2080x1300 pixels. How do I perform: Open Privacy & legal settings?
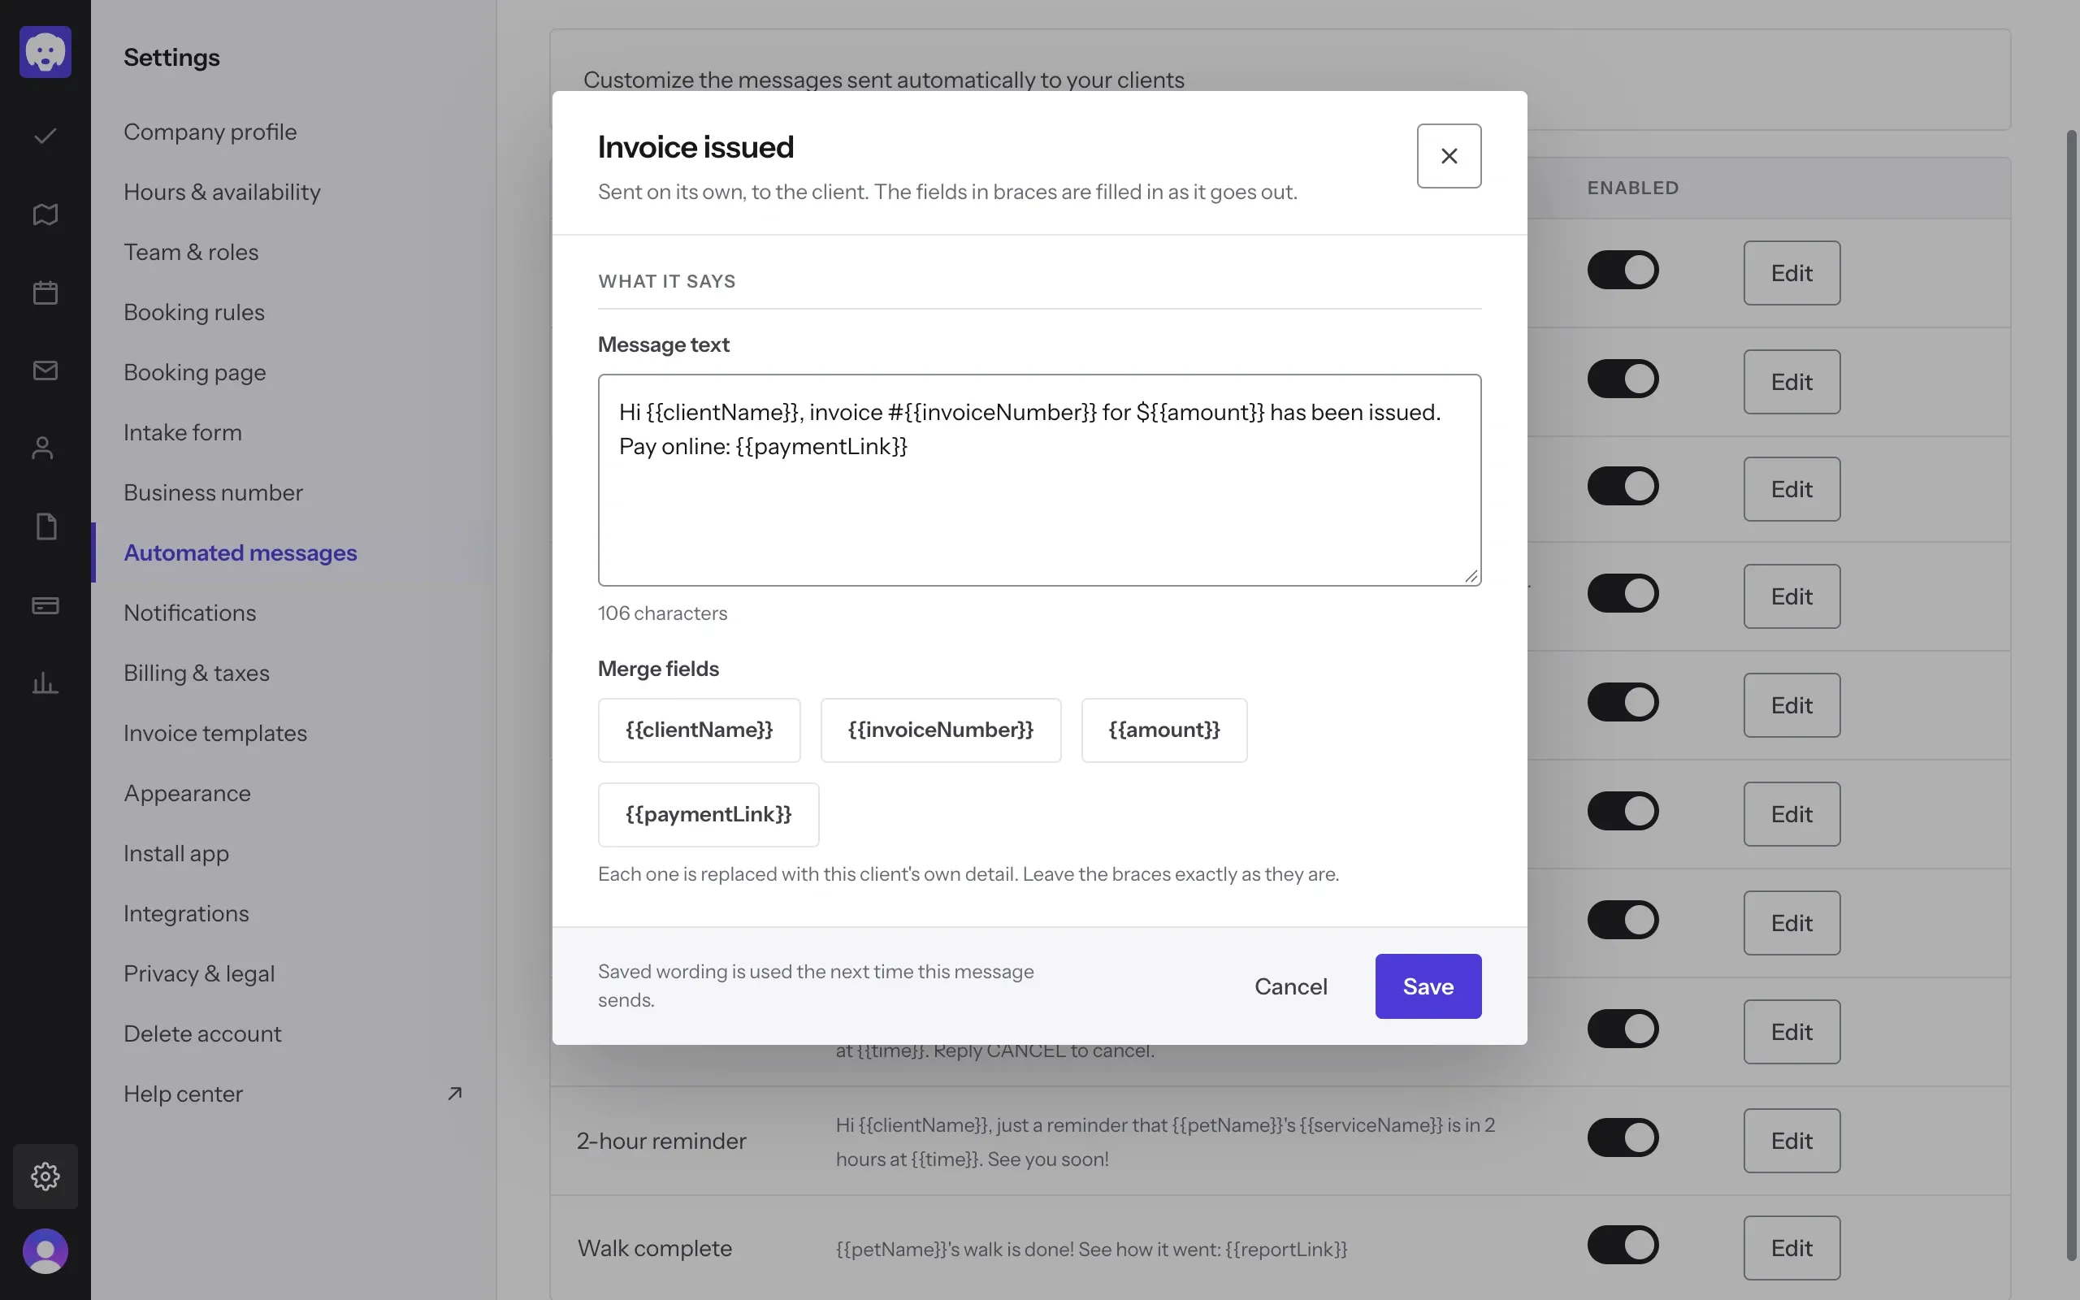199,973
